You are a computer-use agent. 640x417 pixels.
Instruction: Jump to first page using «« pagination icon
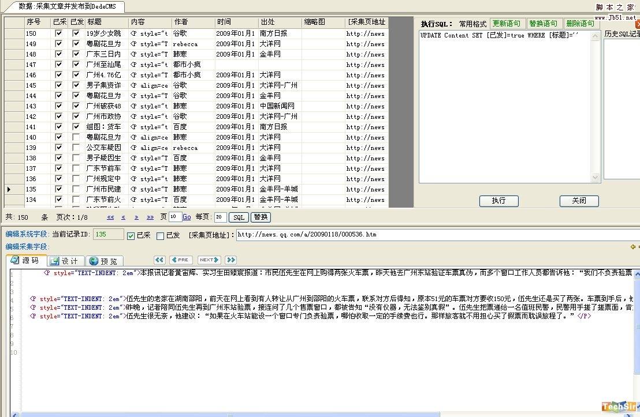[111, 217]
